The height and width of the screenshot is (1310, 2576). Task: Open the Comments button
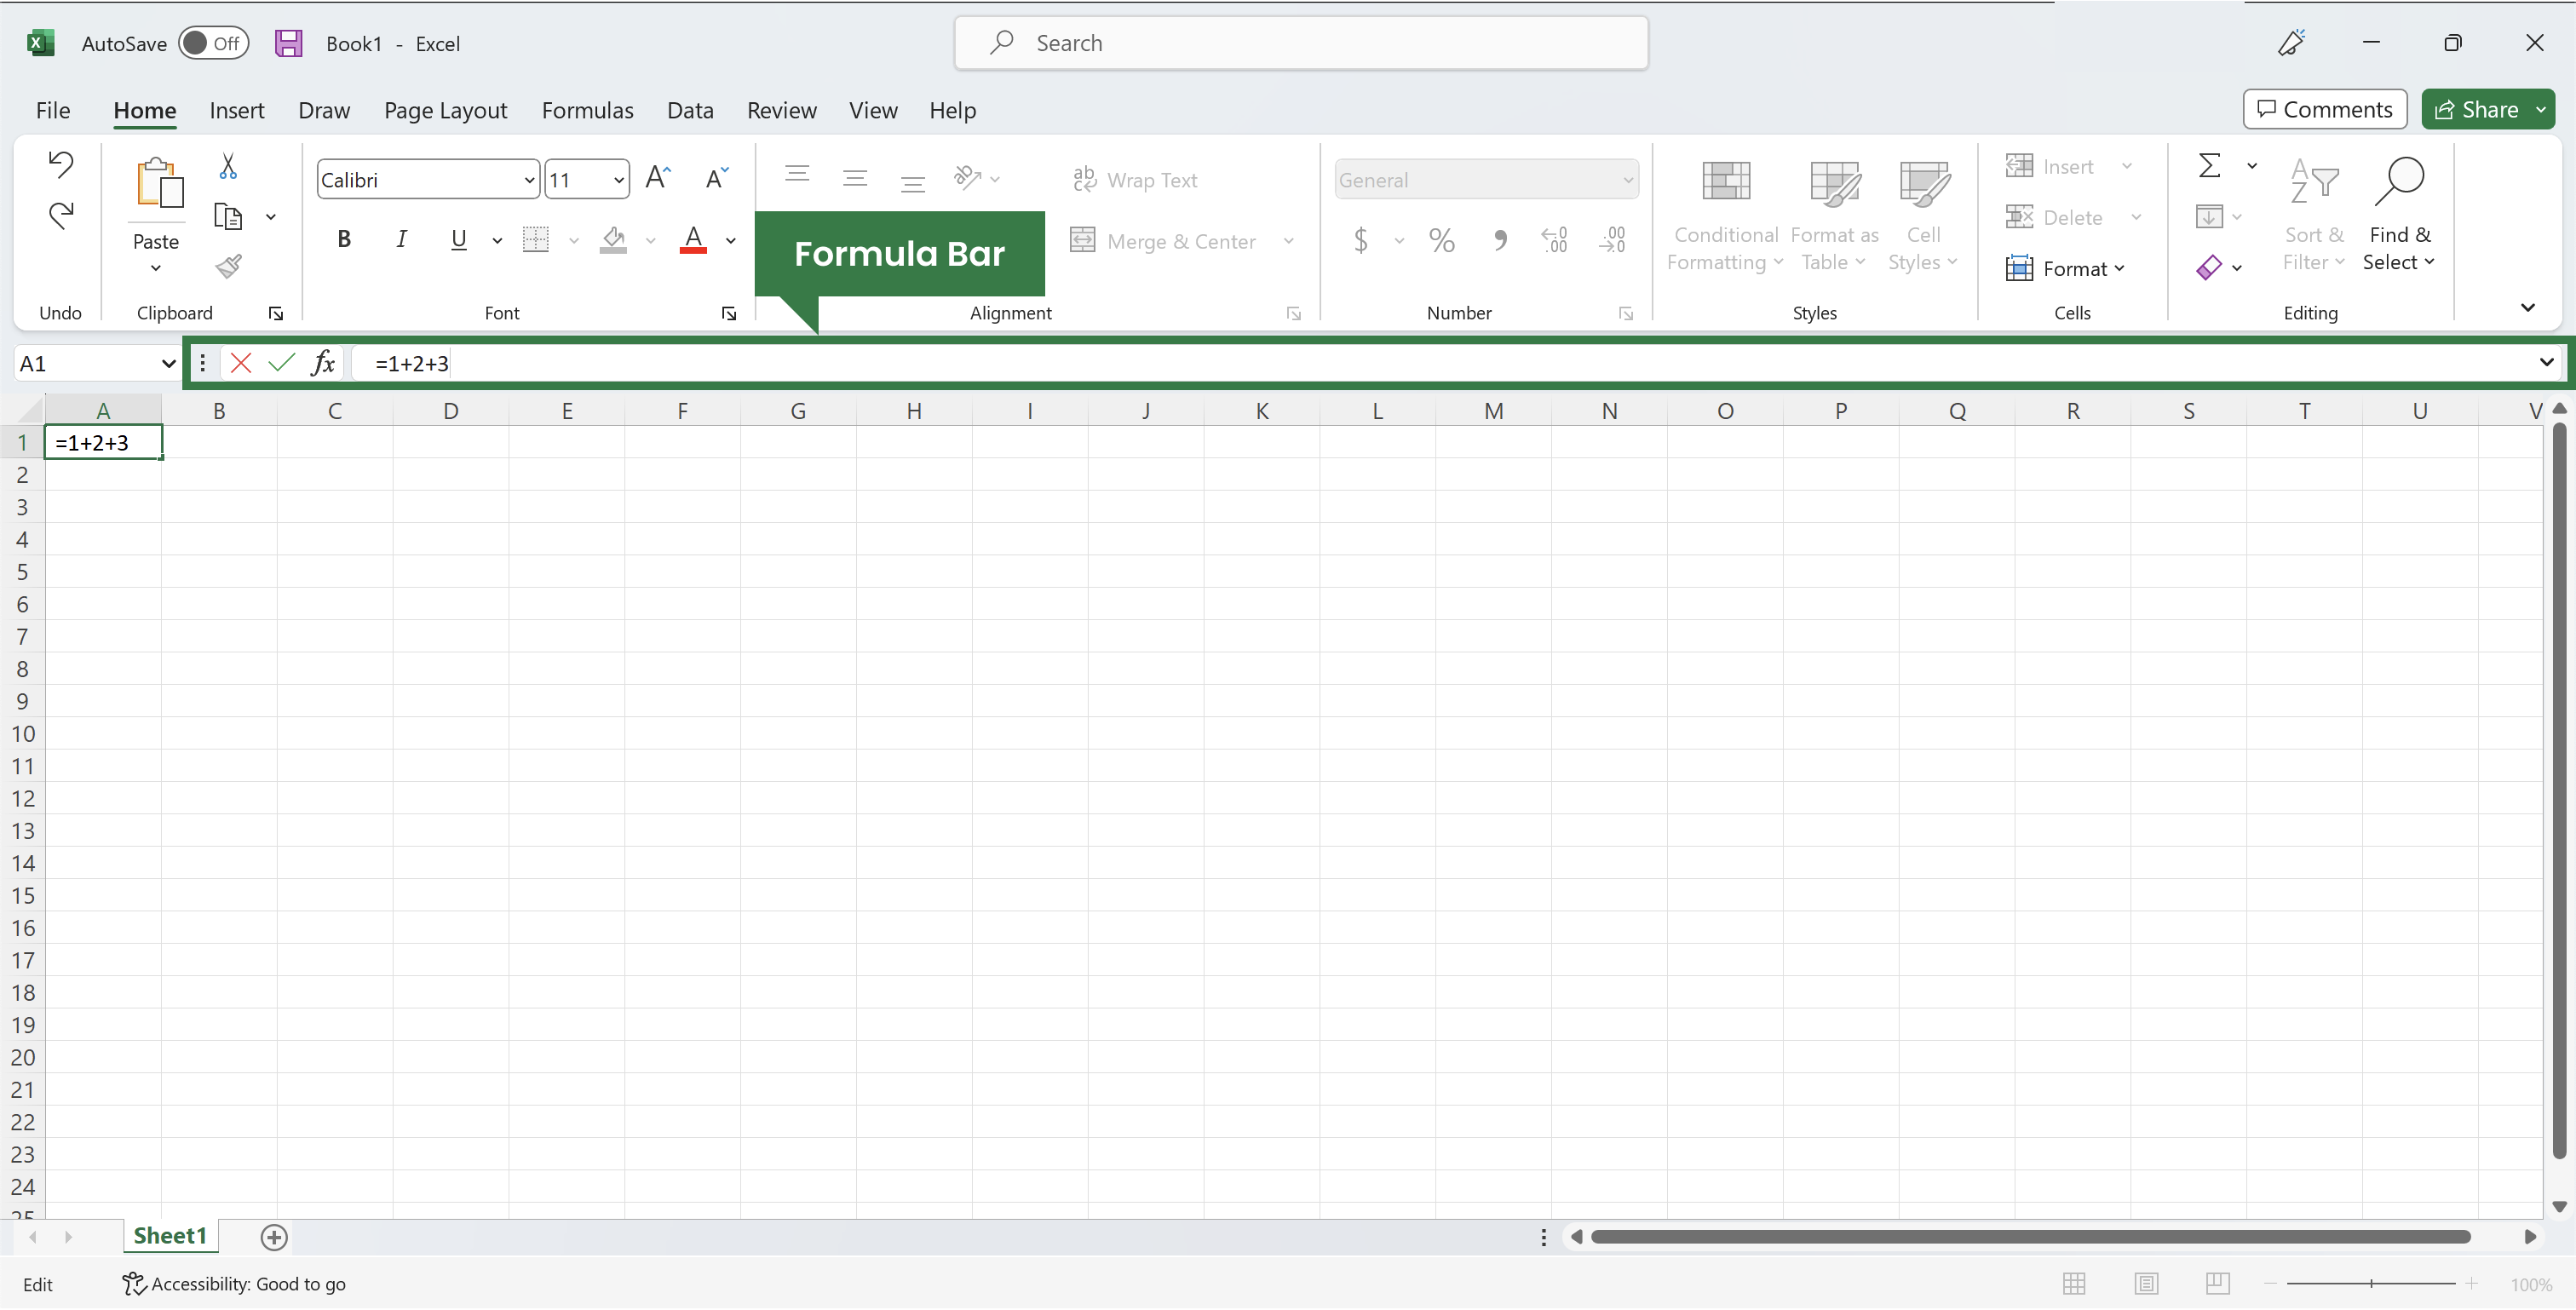(x=2325, y=109)
